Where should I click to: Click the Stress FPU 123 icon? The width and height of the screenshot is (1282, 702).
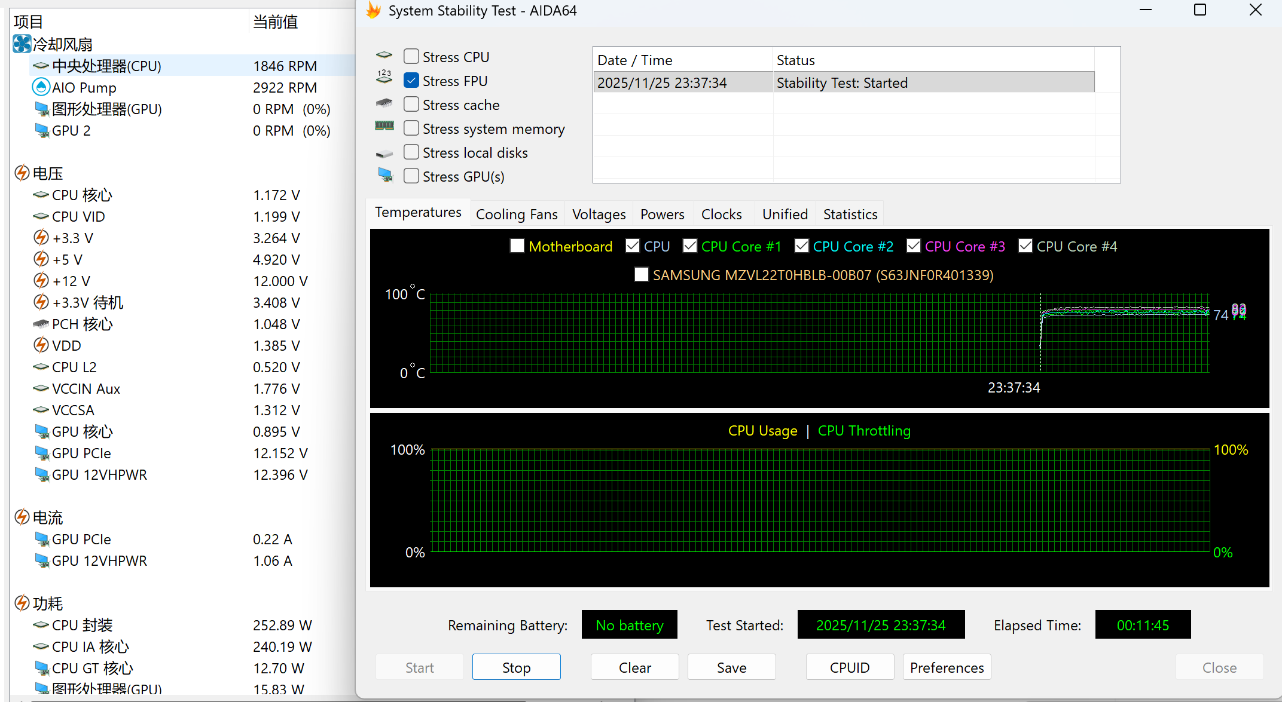384,77
